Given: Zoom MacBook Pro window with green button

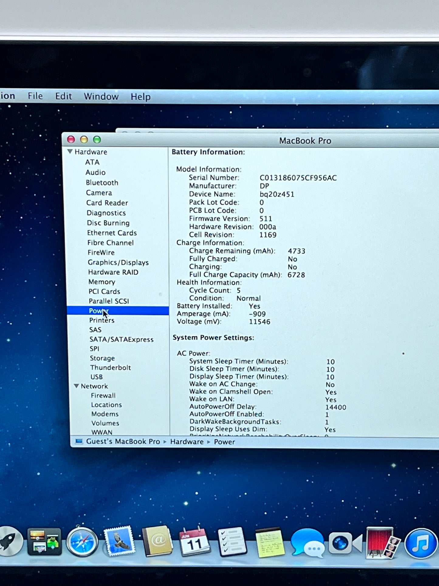Looking at the screenshot, I should pos(97,140).
